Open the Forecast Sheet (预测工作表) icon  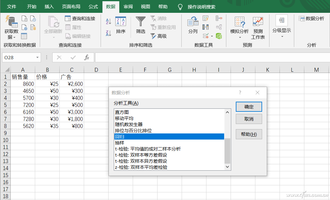(258, 27)
